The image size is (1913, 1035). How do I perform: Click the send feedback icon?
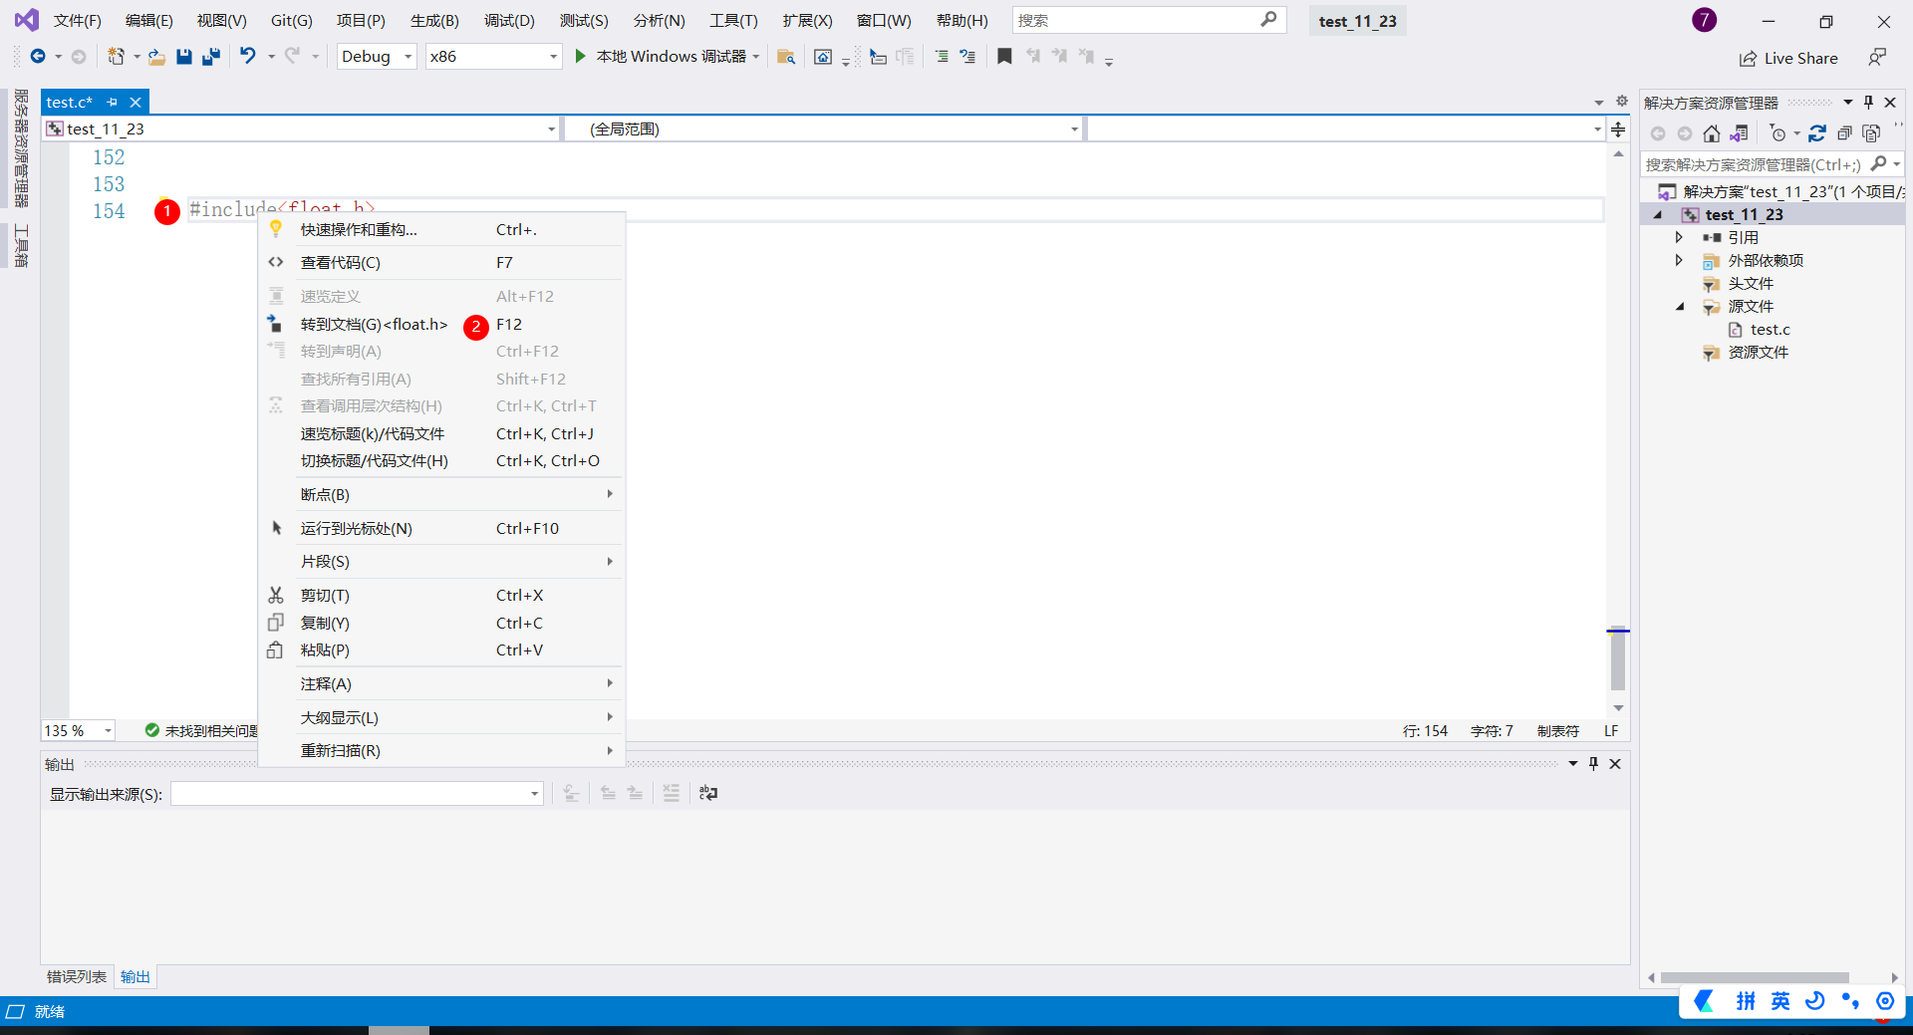pos(1877,58)
